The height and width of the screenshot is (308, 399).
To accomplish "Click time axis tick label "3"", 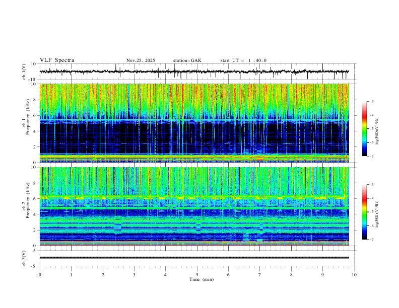I will point(134,275).
